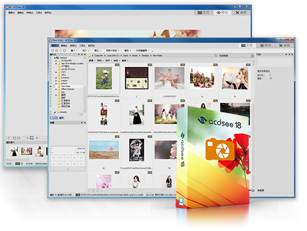The image size is (307, 231).
Task: Click the Libraries icon in the folder tree
Action: pyautogui.click(x=57, y=112)
